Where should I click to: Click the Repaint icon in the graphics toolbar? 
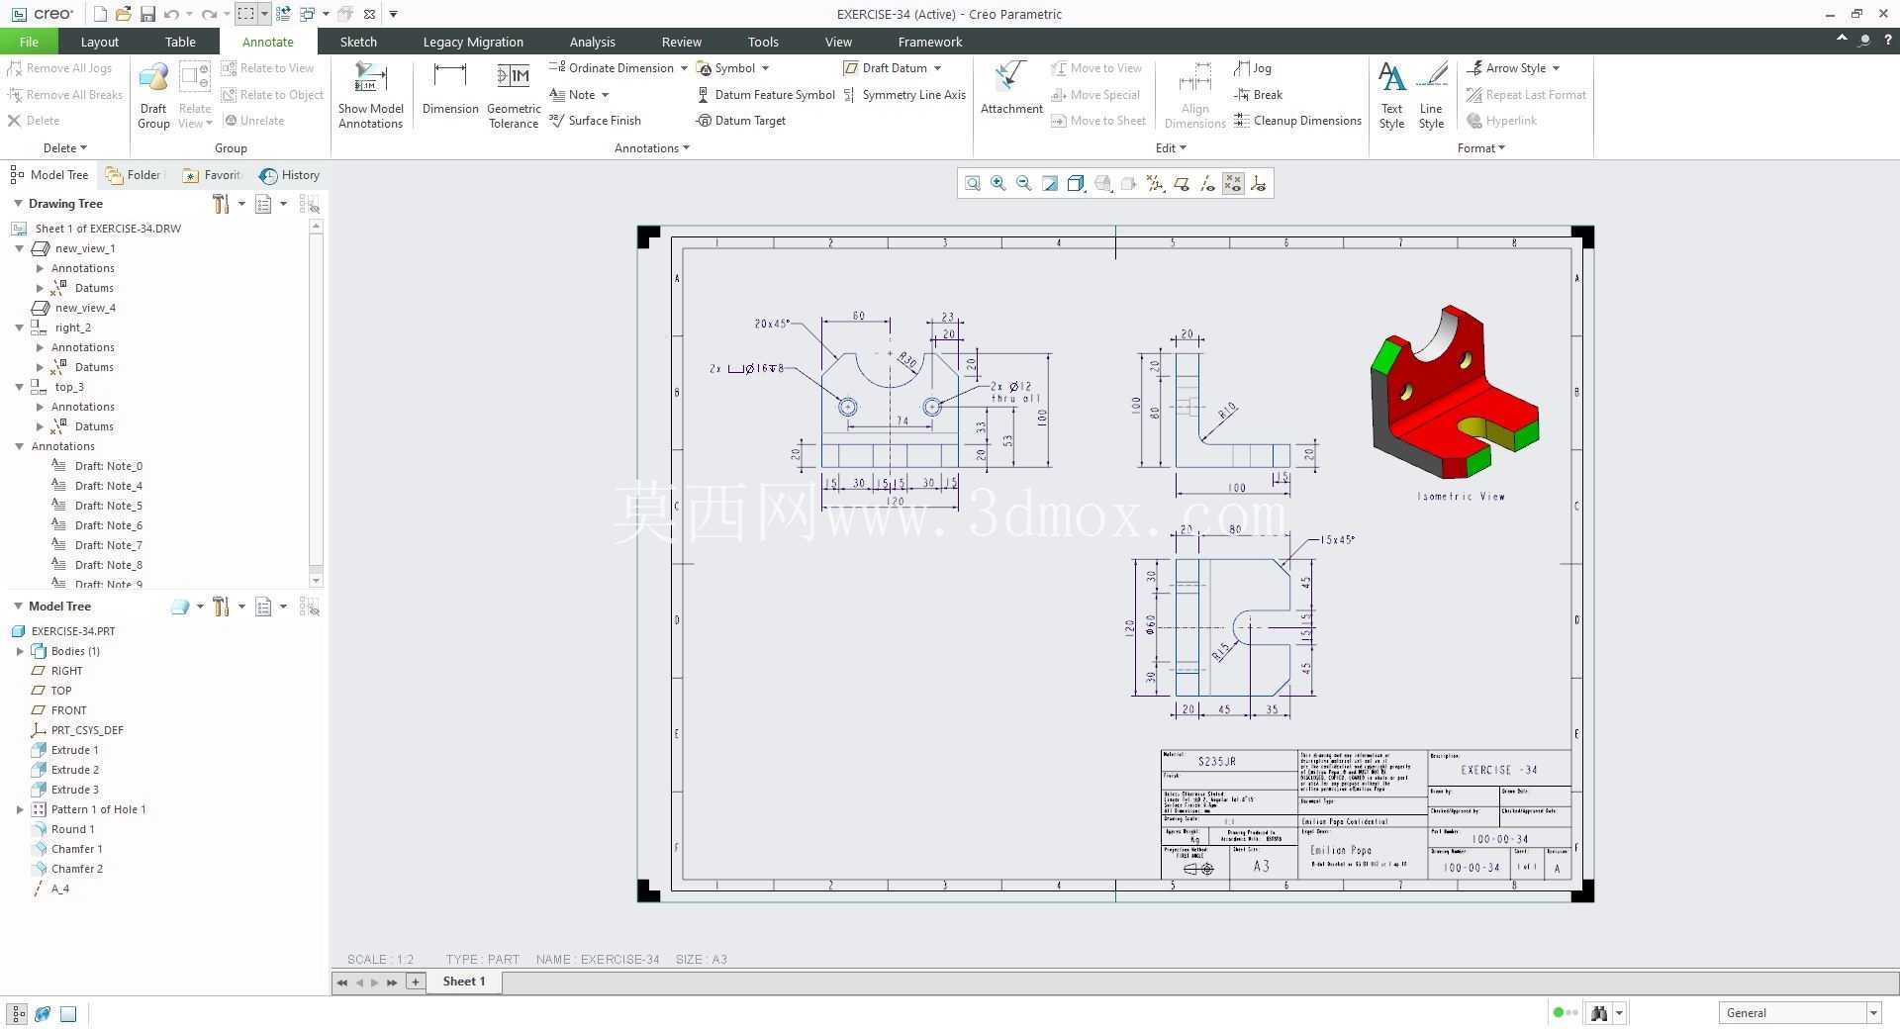pyautogui.click(x=1050, y=183)
